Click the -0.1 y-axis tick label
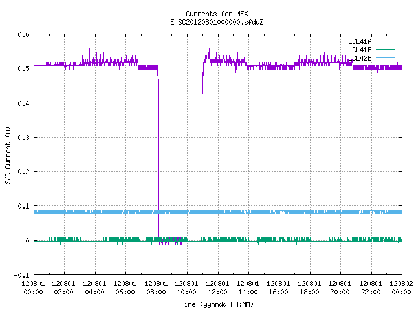Viewport: 414px width, 310px height. (21, 275)
